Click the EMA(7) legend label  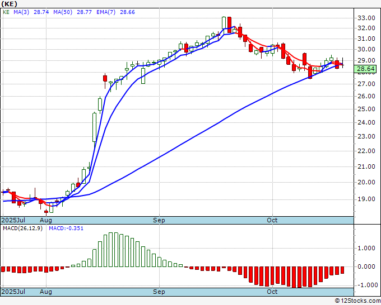pos(106,12)
